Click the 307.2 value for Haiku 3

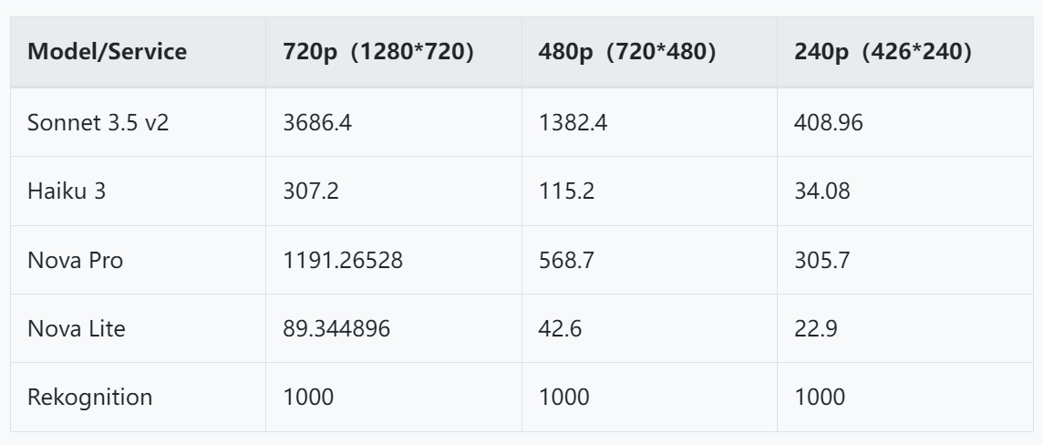tap(311, 191)
